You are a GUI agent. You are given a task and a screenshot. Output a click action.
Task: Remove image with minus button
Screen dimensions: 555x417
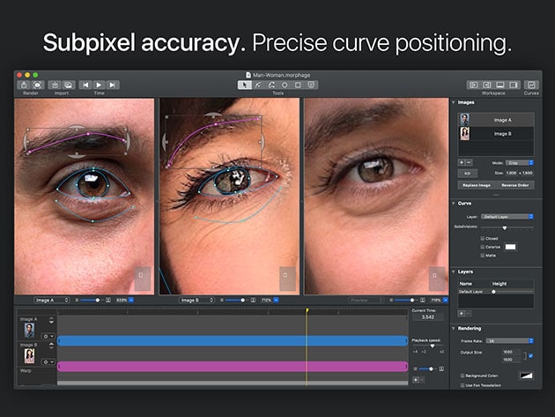pyautogui.click(x=469, y=162)
